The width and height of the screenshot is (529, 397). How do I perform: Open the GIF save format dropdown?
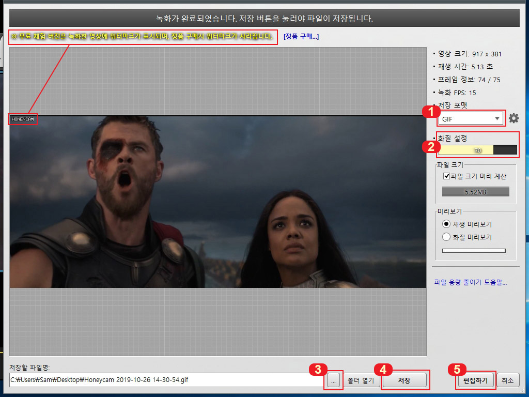[470, 119]
